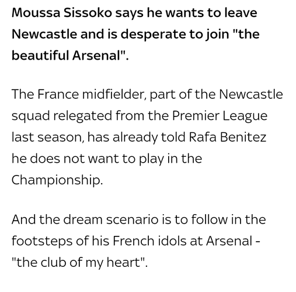Click the word "follow" in the last paragraph

(209, 219)
